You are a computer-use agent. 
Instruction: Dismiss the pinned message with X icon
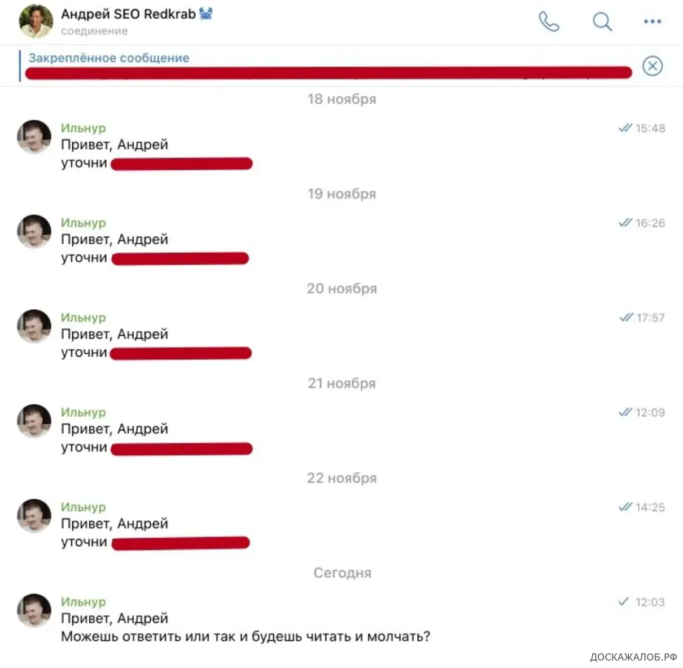[x=652, y=66]
